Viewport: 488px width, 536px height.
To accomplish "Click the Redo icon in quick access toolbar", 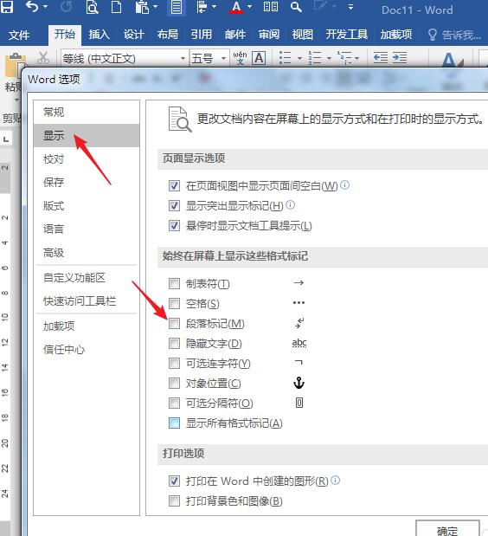I will [x=67, y=7].
